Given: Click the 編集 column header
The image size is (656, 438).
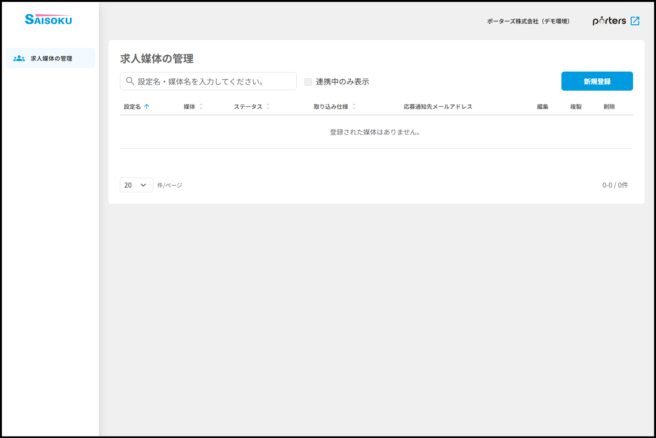Looking at the screenshot, I should point(542,107).
